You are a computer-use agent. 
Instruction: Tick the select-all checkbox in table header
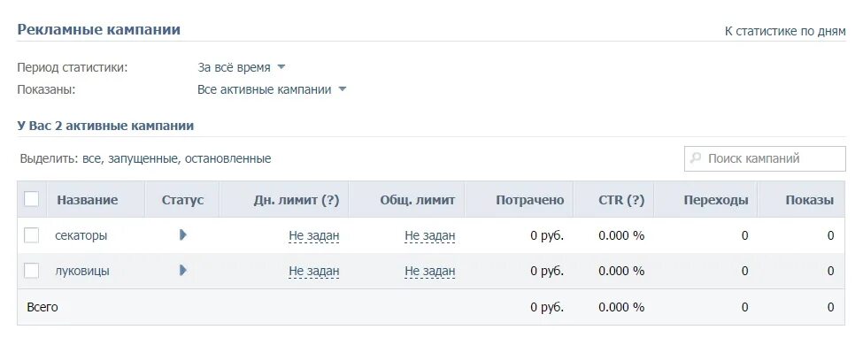31,199
